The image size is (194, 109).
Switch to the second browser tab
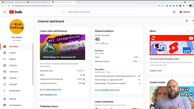(38, 2)
